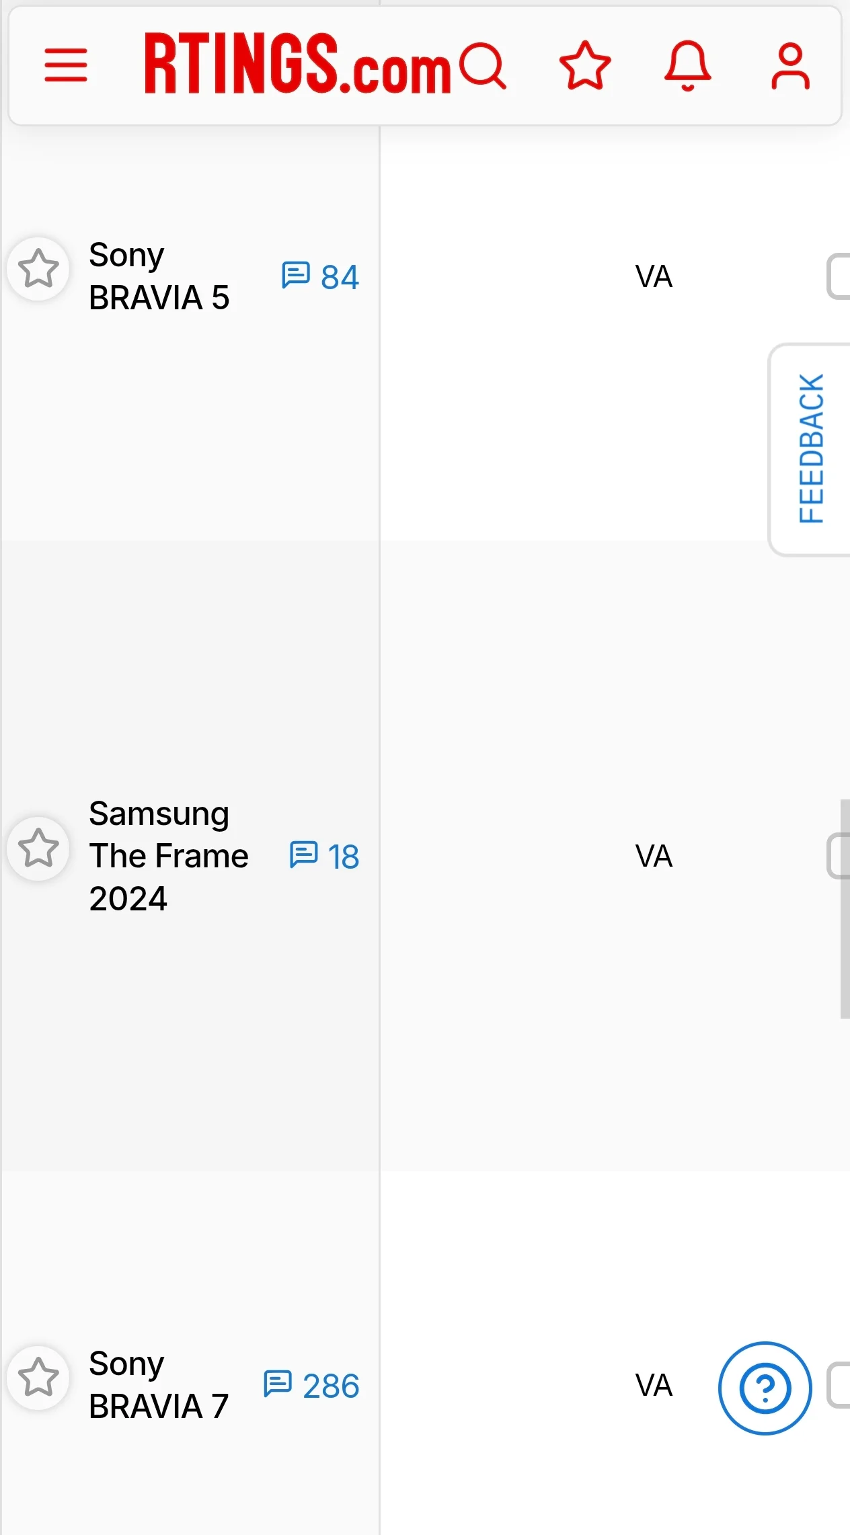Favorite the Sony BRAVIA 5 star

coord(38,269)
